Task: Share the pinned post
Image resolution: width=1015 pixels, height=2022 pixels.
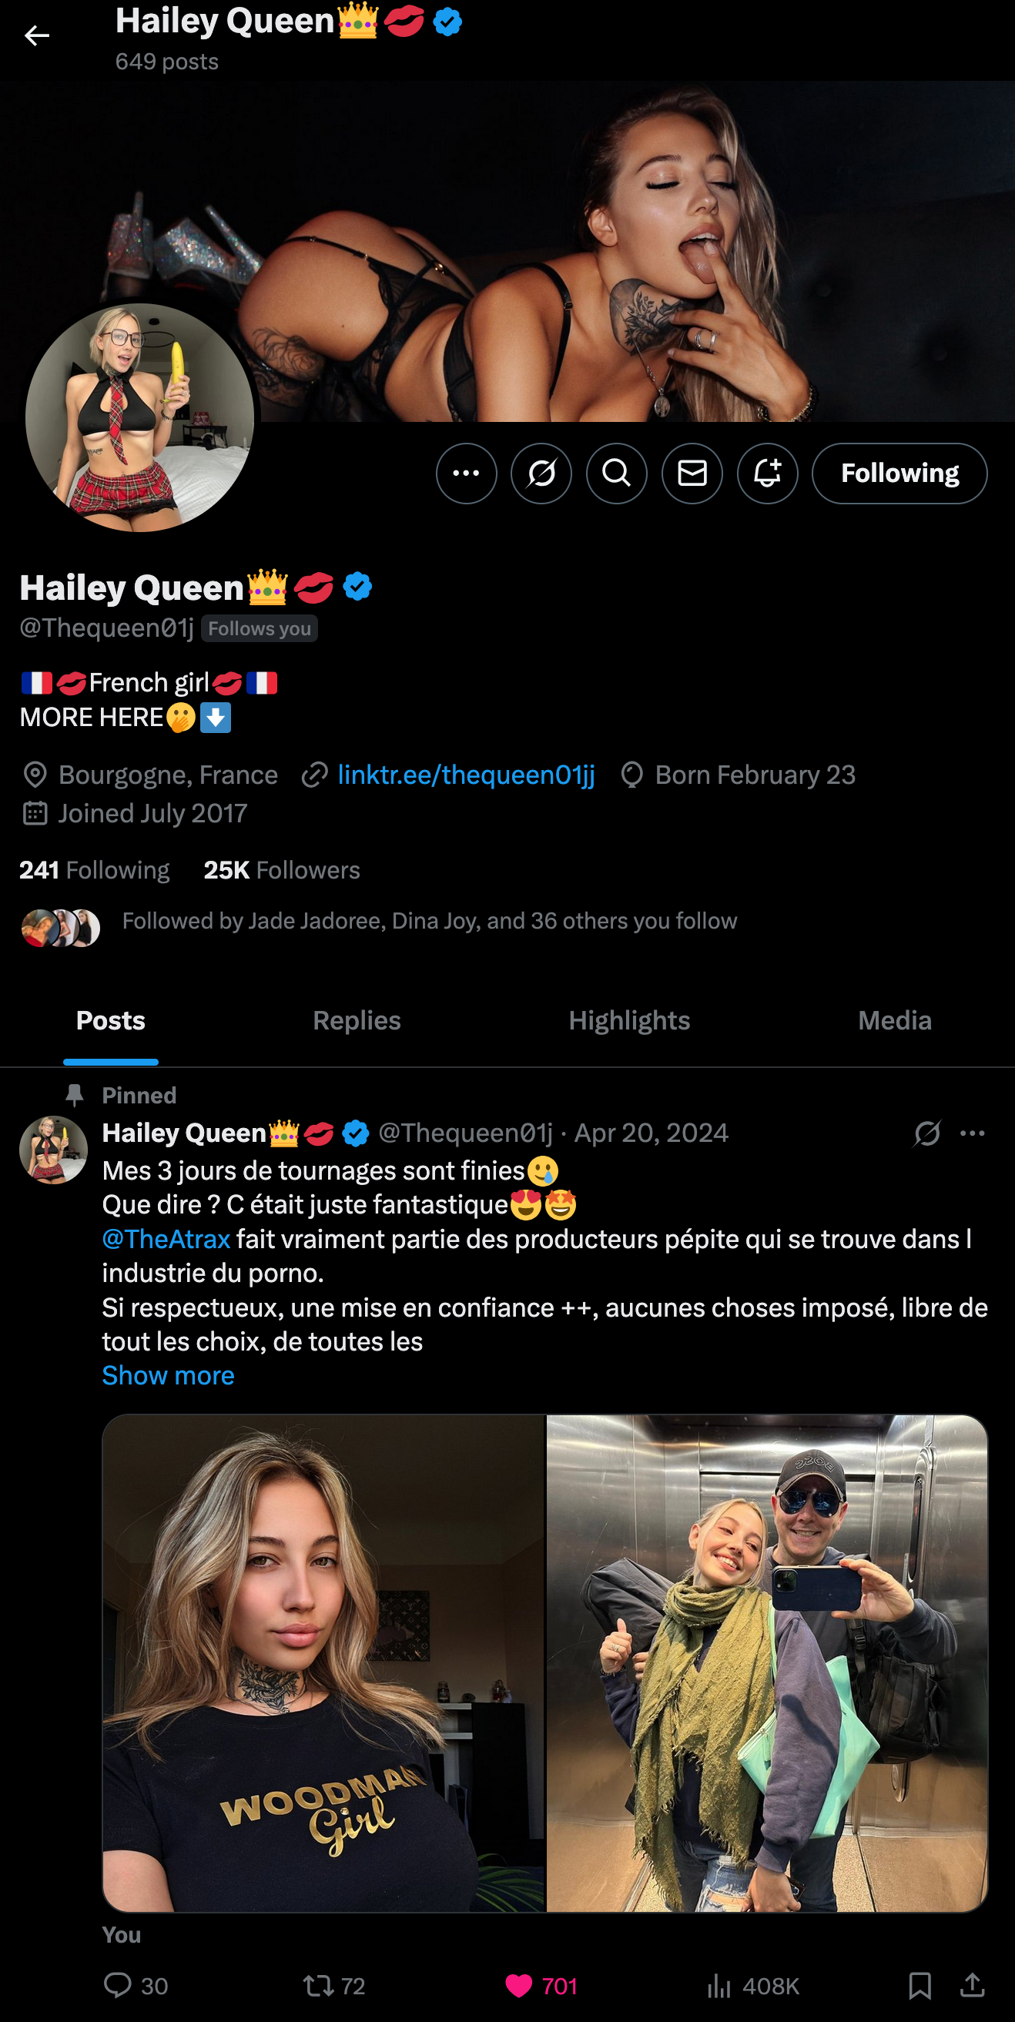Action: point(972,1986)
